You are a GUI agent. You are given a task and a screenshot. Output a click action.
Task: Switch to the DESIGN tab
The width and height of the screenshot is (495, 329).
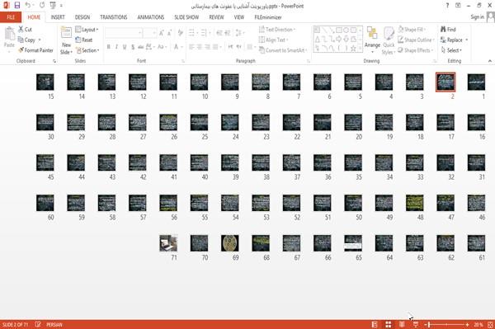(82, 17)
